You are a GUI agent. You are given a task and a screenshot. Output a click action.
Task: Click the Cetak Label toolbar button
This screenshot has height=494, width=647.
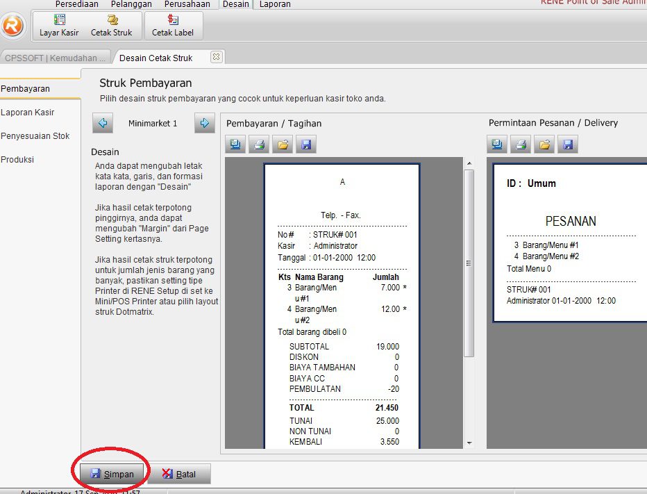pyautogui.click(x=172, y=26)
